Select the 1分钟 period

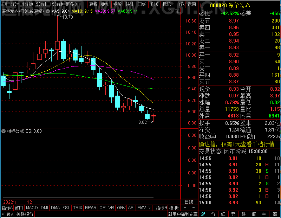27,4
